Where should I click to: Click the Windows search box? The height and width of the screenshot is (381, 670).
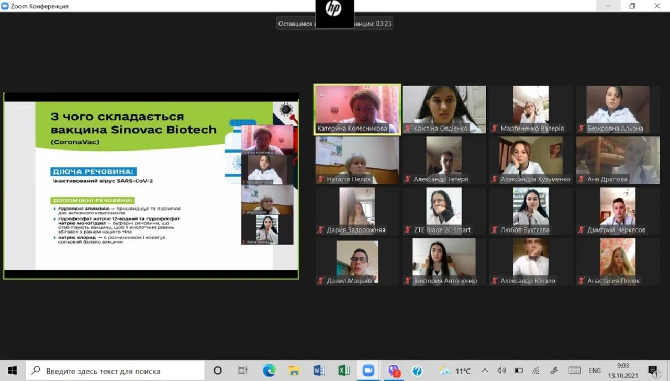tap(115, 371)
